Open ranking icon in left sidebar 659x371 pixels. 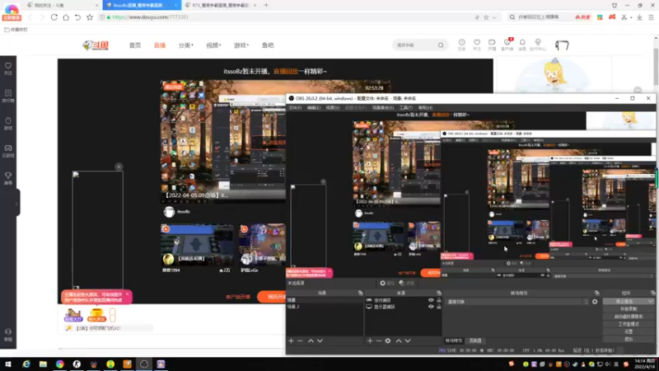point(8,96)
